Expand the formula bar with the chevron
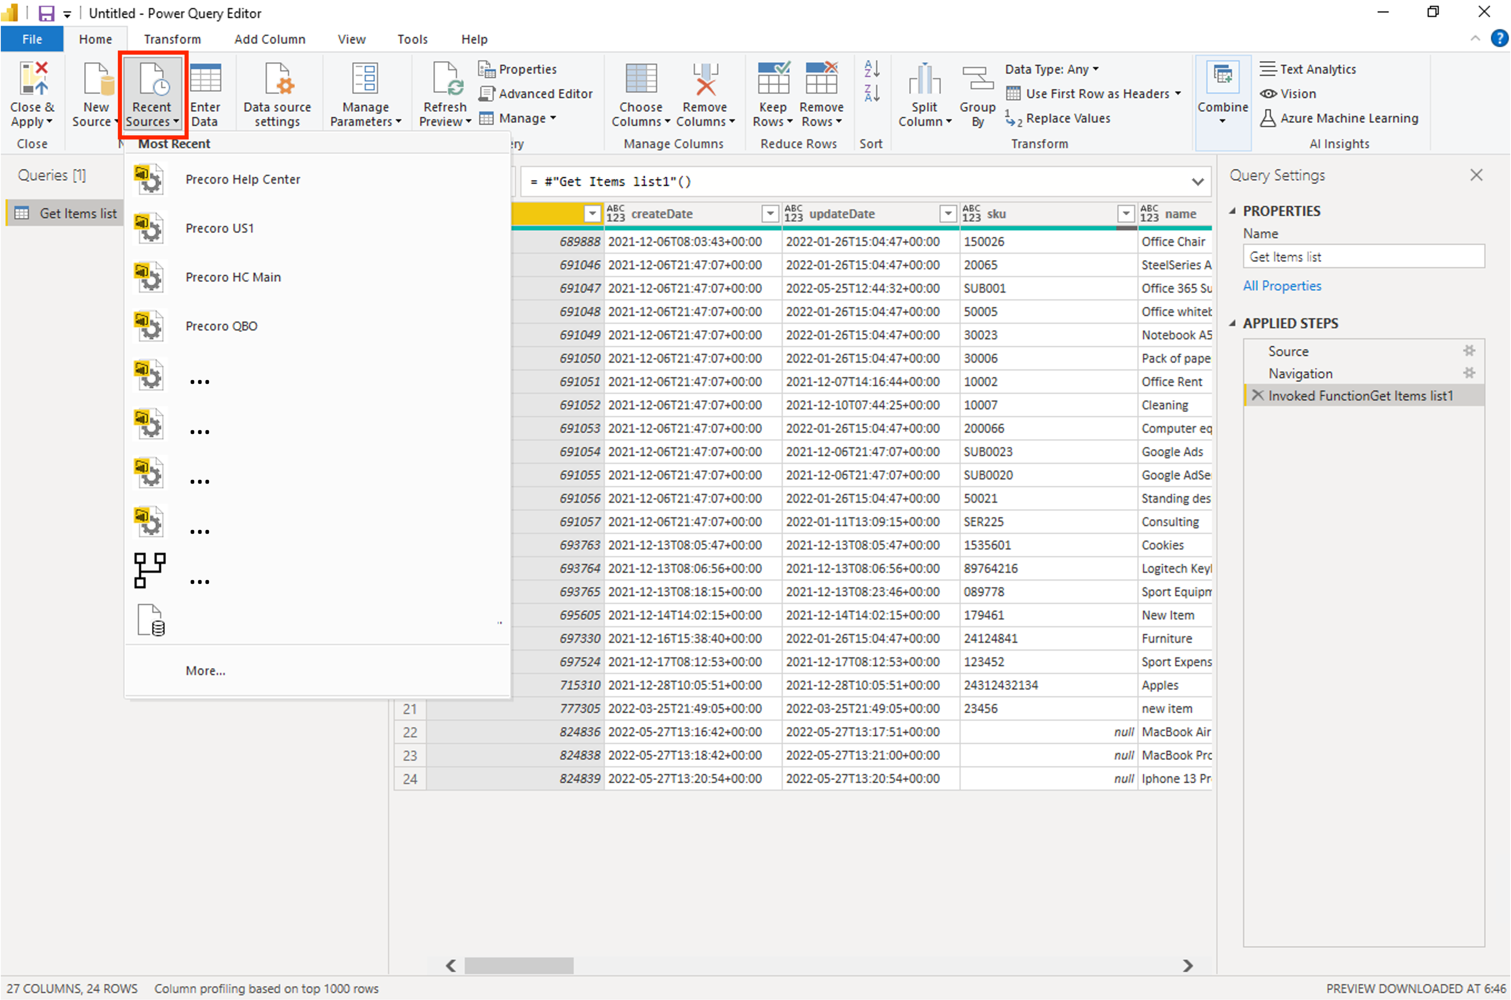Image resolution: width=1511 pixels, height=1000 pixels. 1197,182
